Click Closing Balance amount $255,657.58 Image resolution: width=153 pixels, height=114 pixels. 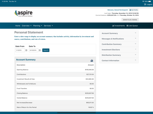click(89, 93)
